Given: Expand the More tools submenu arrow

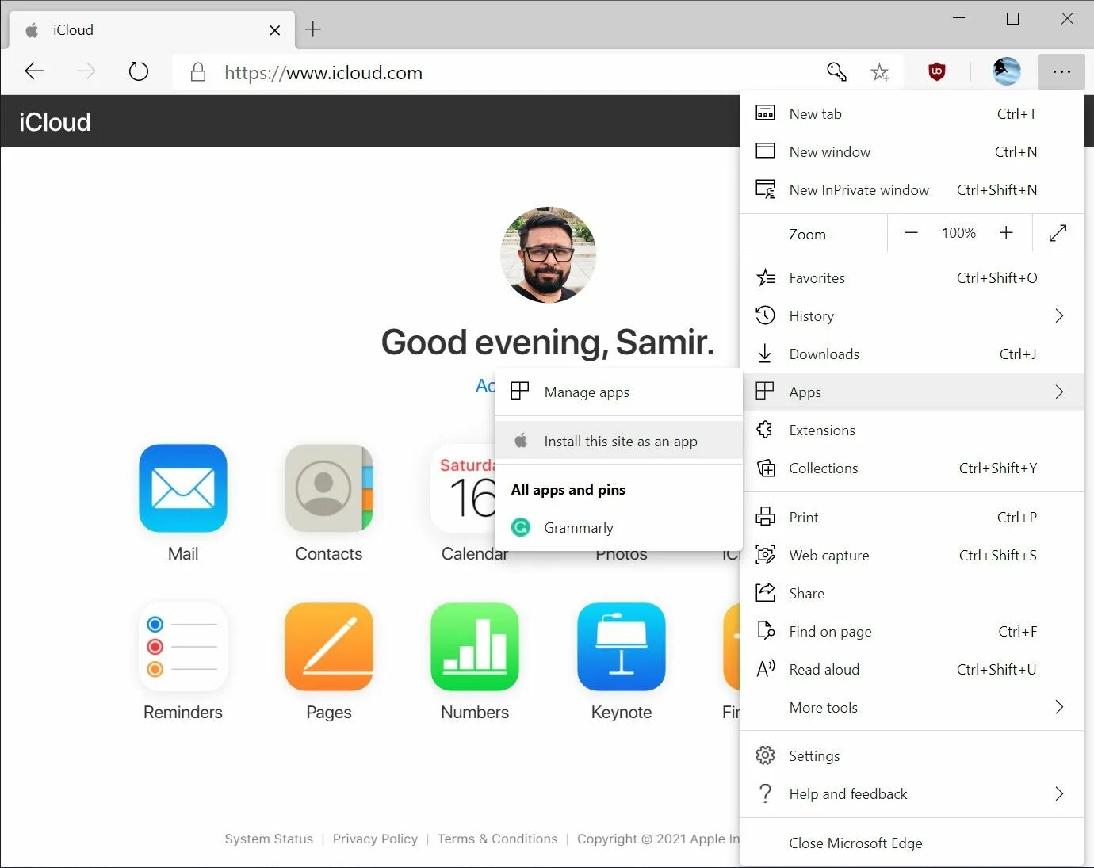Looking at the screenshot, I should pos(1059,708).
